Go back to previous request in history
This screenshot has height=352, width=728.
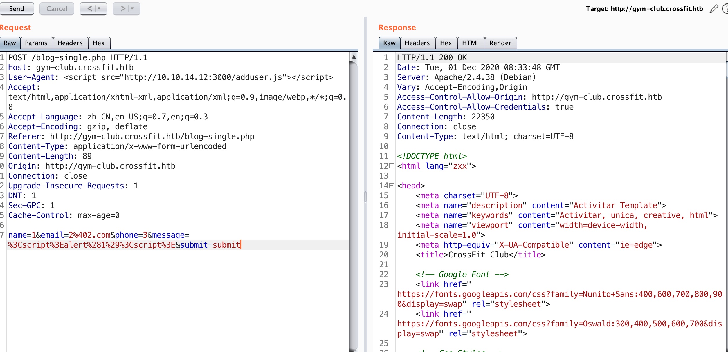click(89, 9)
